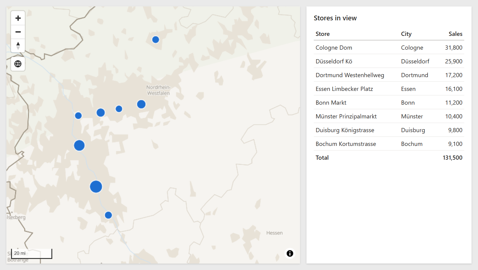Click the Duisburg city cell

click(413, 130)
